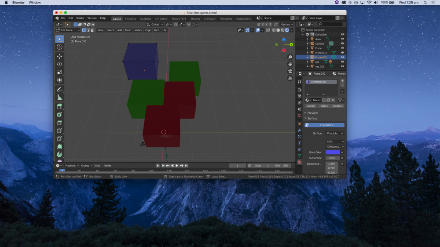This screenshot has width=440, height=247.
Task: Switch to the Sculpting workspace tab
Action: click(x=145, y=19)
